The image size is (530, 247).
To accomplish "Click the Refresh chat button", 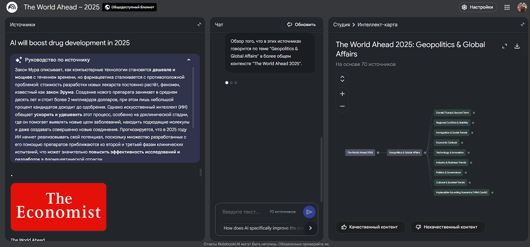I will (301, 24).
